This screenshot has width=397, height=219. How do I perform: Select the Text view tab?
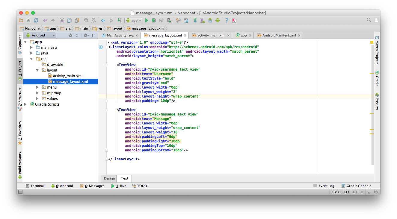(x=125, y=178)
